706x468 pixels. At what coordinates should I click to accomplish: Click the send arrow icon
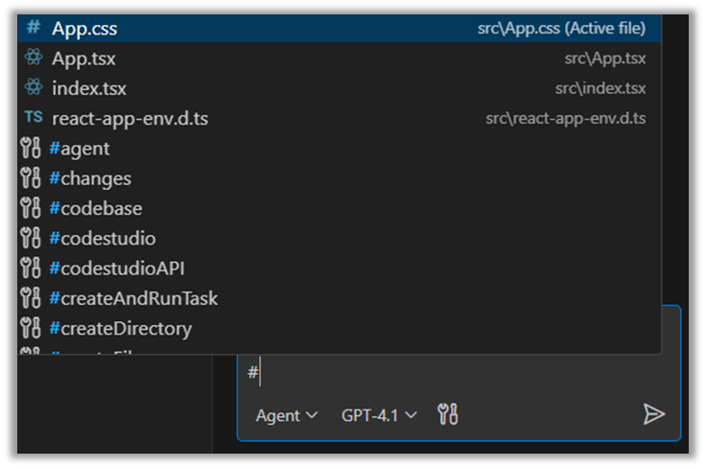click(653, 414)
